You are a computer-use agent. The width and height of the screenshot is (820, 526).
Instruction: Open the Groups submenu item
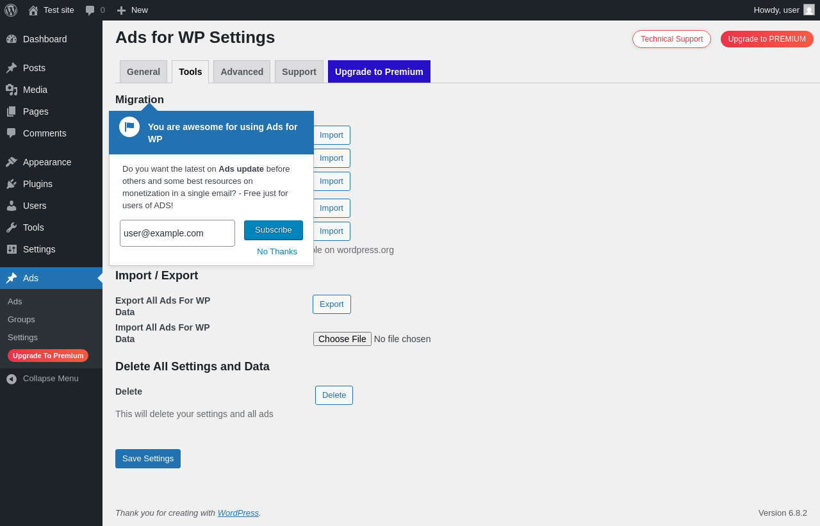(21, 319)
